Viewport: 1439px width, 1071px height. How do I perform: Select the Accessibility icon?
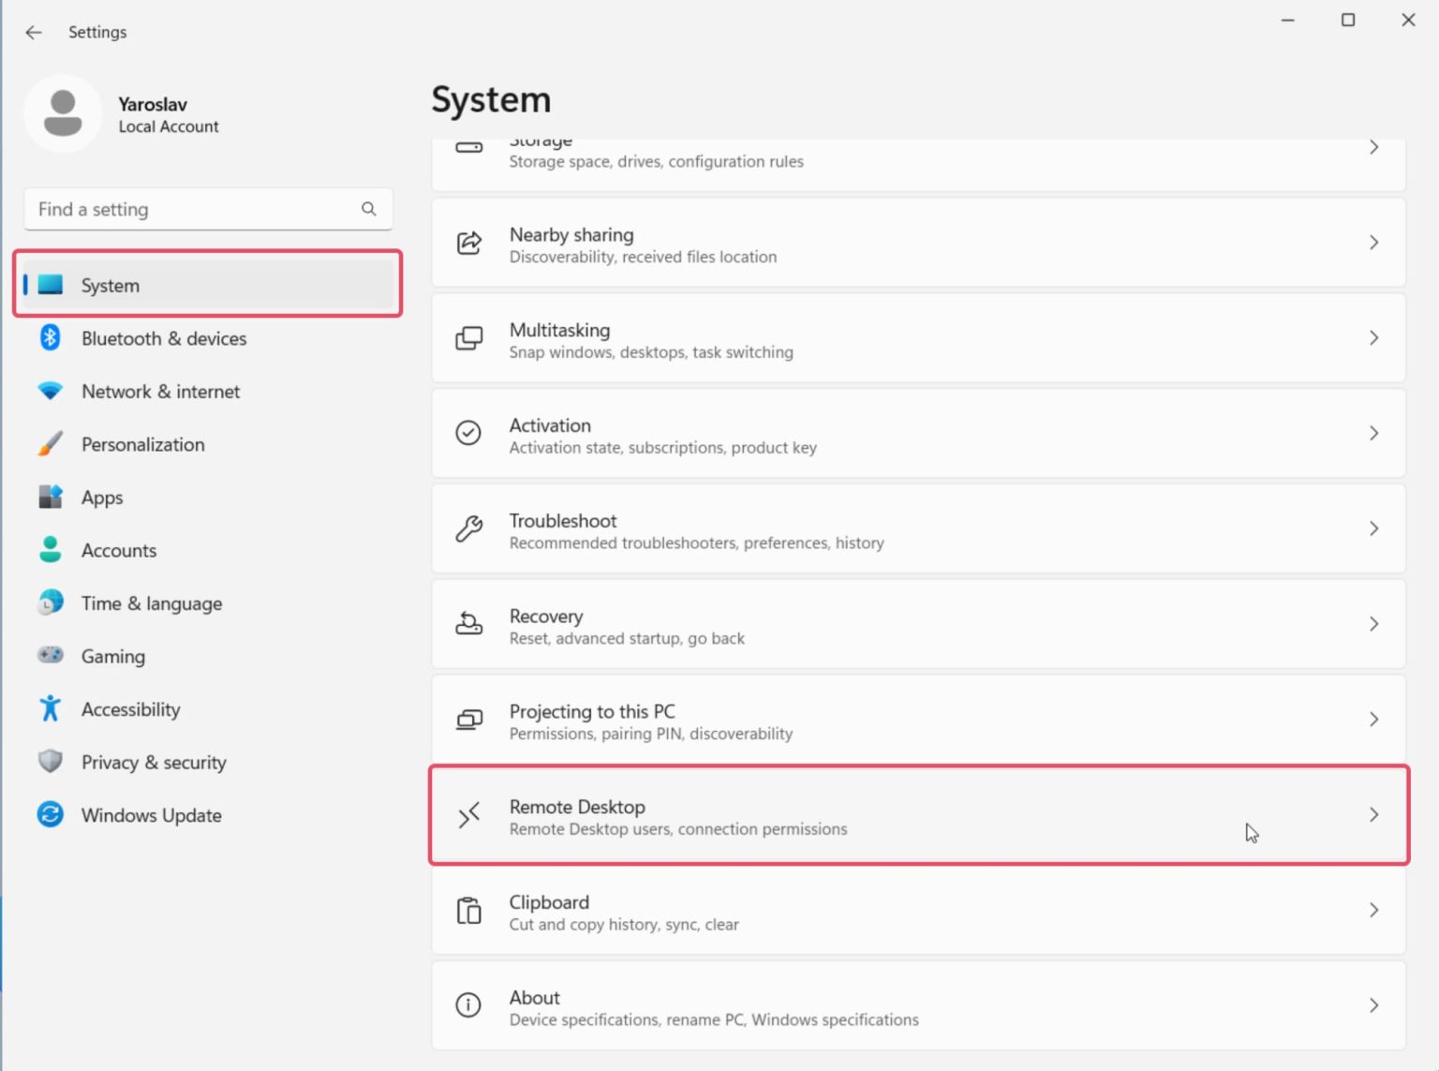pyautogui.click(x=51, y=708)
